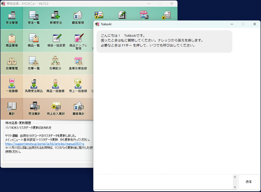
Task: Click the 新規受注 new order icon
Action: click(56, 17)
